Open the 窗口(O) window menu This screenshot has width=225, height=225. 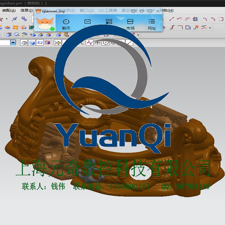coord(87,11)
